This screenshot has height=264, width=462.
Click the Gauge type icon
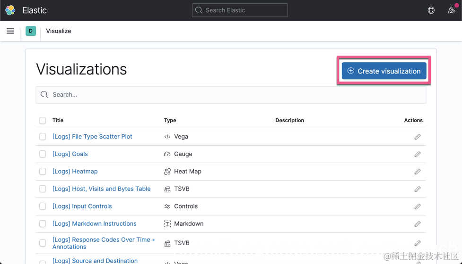167,154
